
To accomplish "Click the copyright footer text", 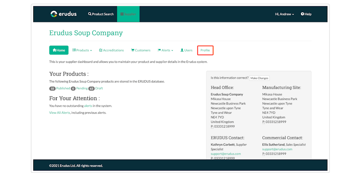I will click(76, 165).
